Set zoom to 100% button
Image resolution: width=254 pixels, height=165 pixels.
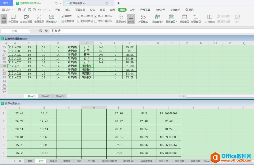tap(131, 19)
